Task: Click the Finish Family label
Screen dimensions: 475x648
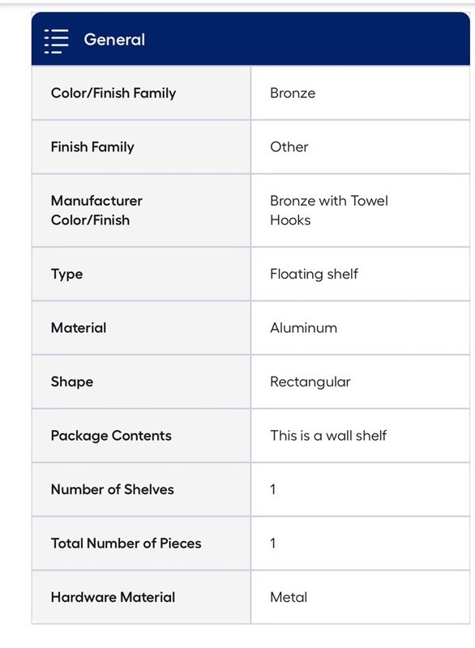Action: pyautogui.click(x=92, y=147)
